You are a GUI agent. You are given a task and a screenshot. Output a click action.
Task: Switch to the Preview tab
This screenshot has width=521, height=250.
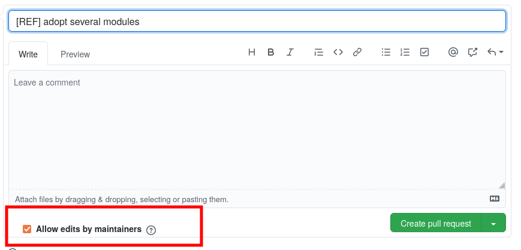75,54
